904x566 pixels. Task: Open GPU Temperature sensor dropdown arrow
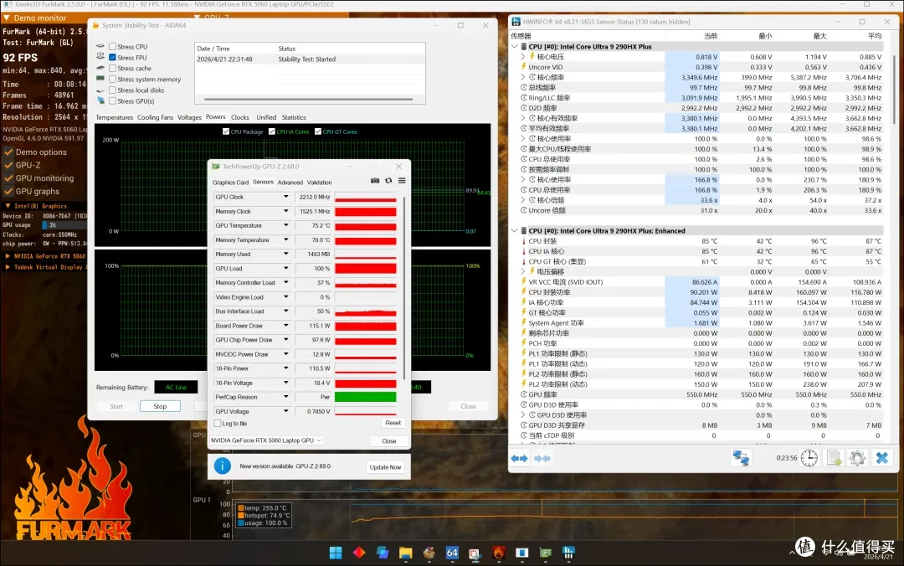point(285,225)
